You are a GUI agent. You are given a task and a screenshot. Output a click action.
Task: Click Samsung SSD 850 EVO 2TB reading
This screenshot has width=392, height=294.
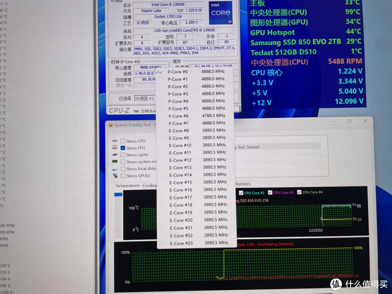(306, 42)
